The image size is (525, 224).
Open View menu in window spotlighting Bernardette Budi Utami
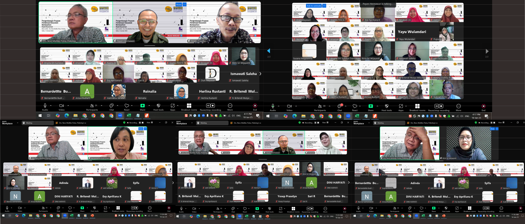150,123
